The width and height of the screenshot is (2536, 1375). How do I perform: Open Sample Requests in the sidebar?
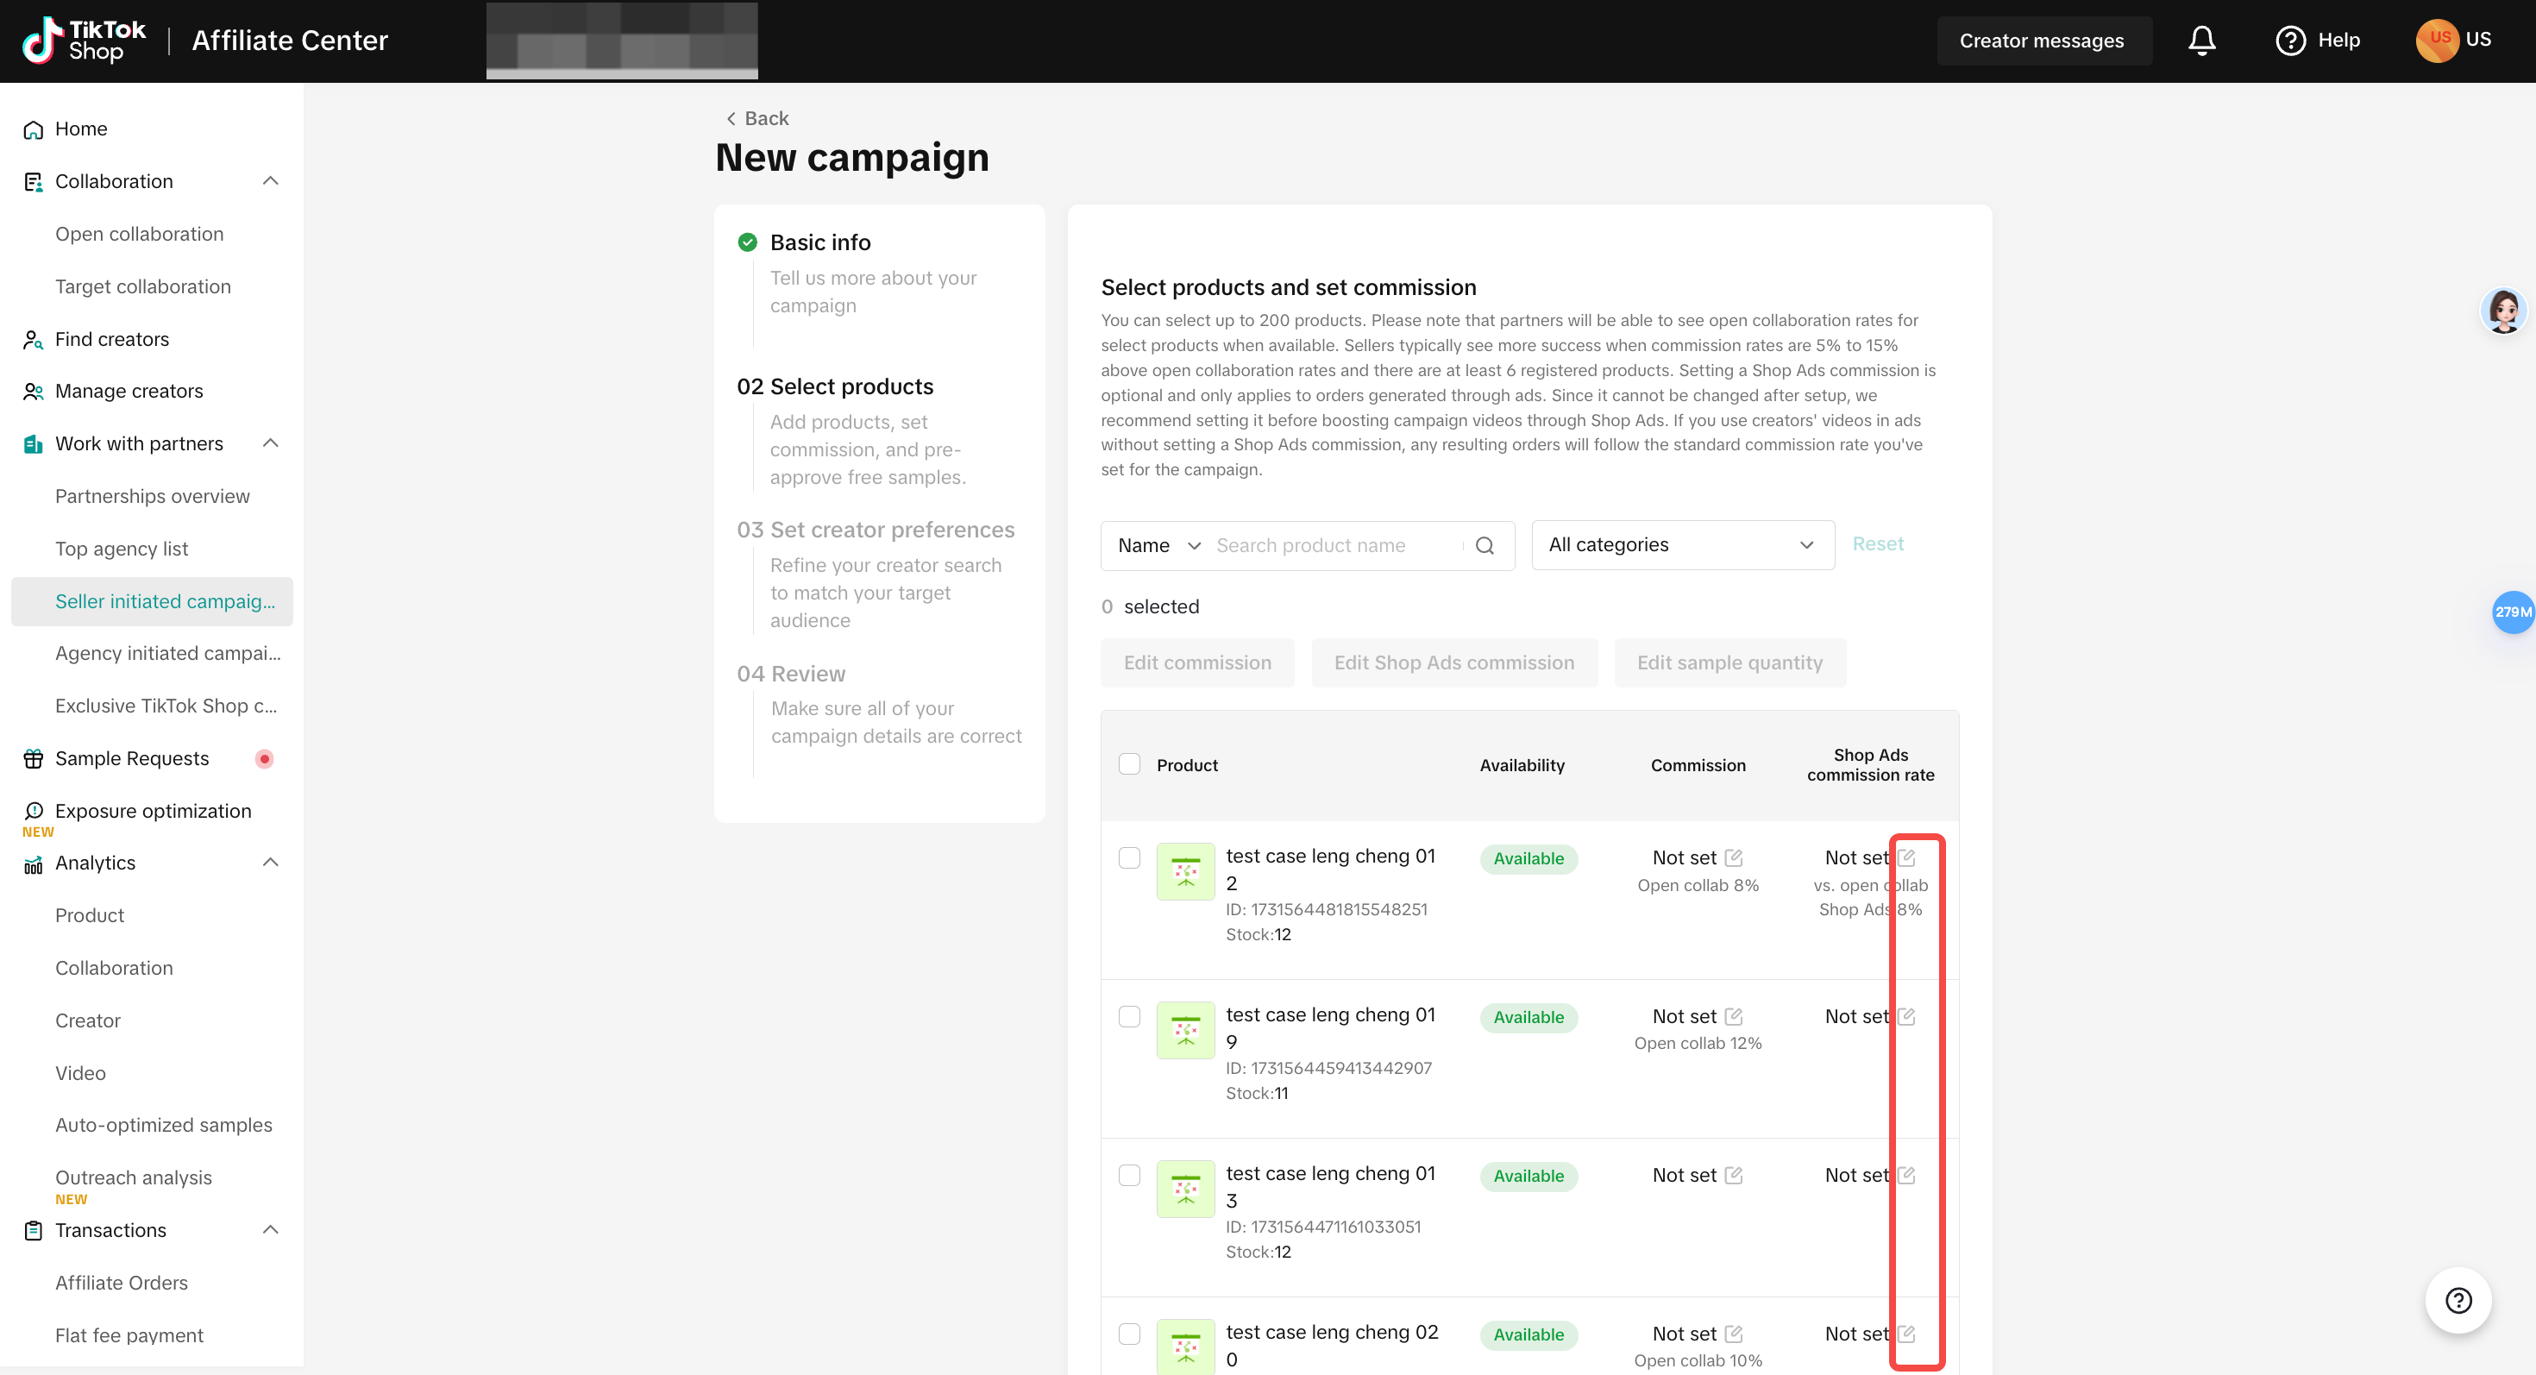tap(132, 759)
